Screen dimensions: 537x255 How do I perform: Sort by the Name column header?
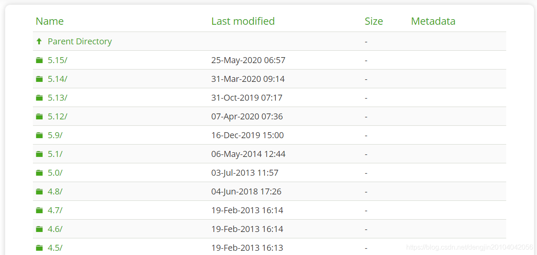(x=50, y=21)
